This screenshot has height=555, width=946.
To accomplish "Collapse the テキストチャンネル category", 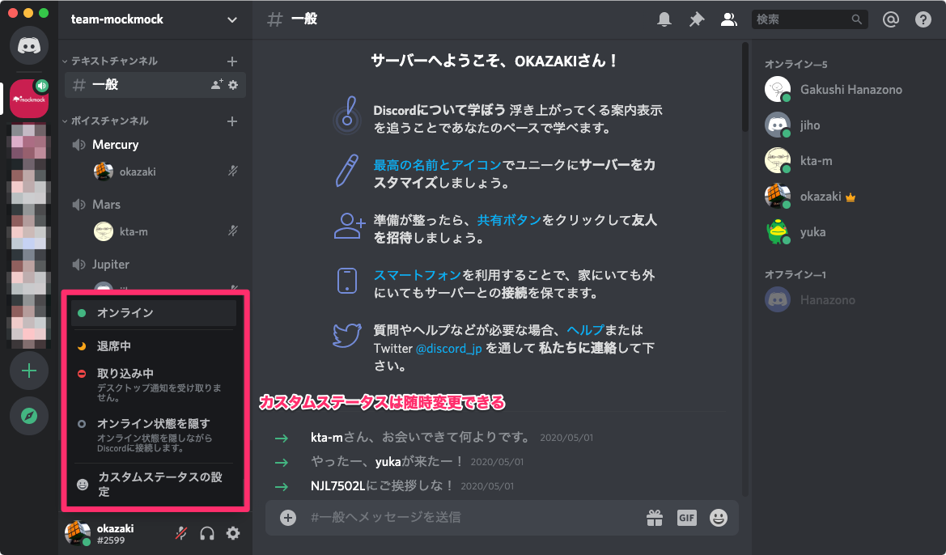I will (97, 61).
